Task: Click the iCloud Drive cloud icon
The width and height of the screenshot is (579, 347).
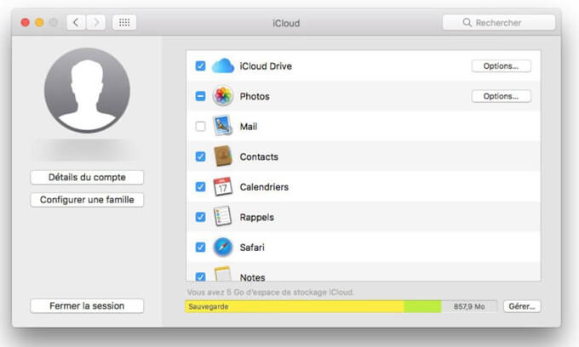Action: pos(223,66)
